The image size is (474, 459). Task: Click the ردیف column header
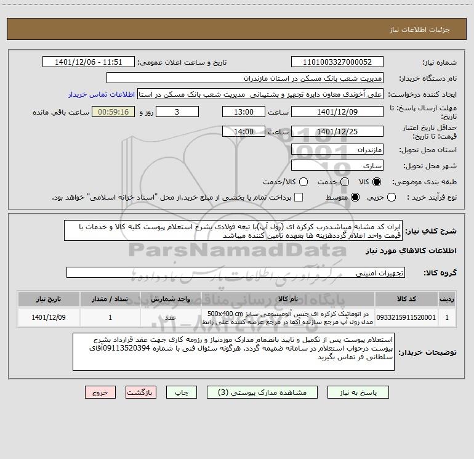click(x=447, y=299)
